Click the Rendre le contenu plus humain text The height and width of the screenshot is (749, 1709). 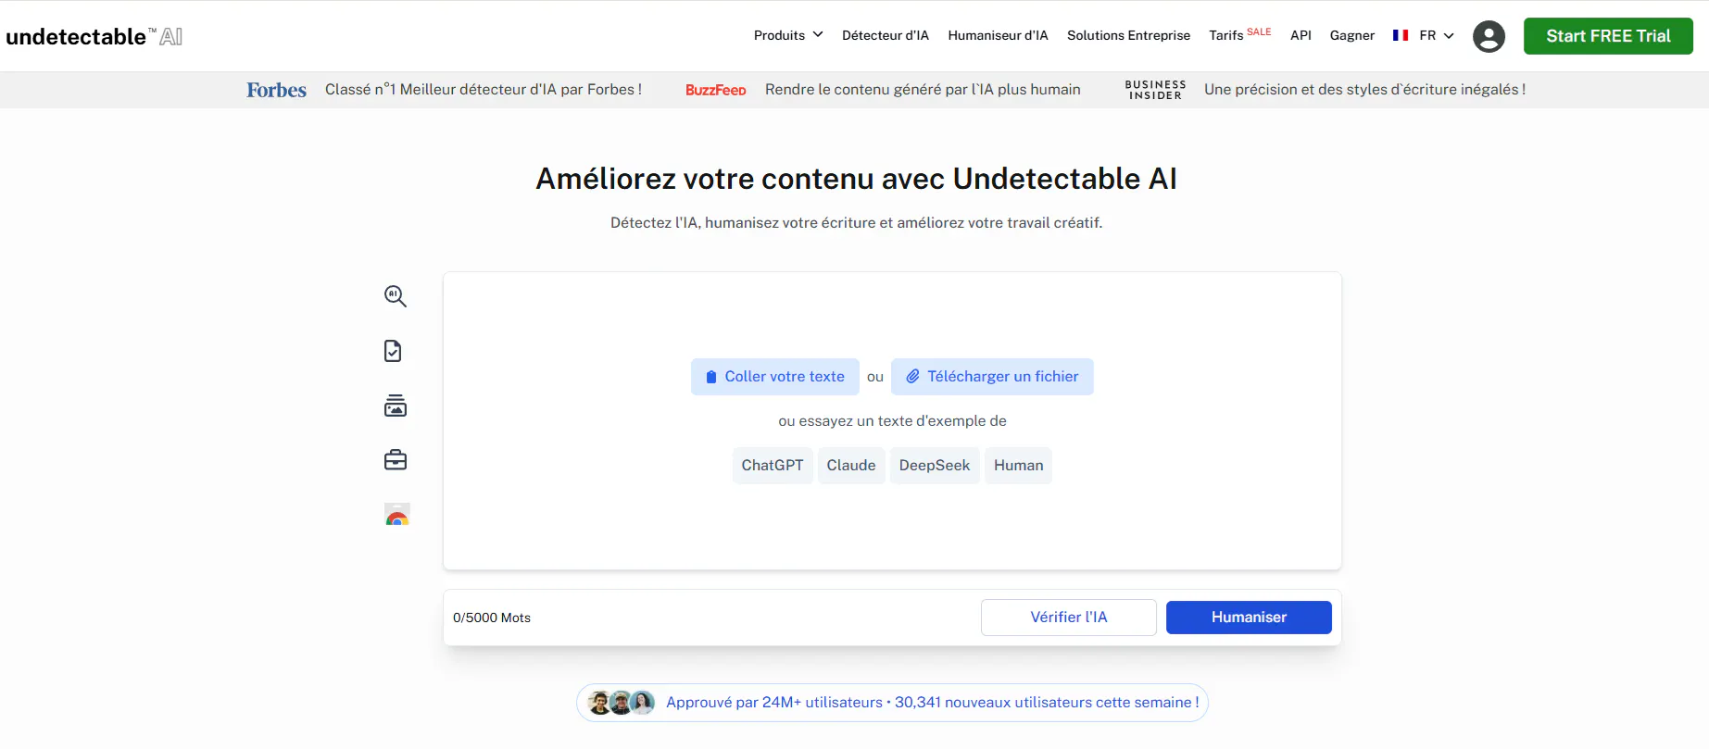923,90
